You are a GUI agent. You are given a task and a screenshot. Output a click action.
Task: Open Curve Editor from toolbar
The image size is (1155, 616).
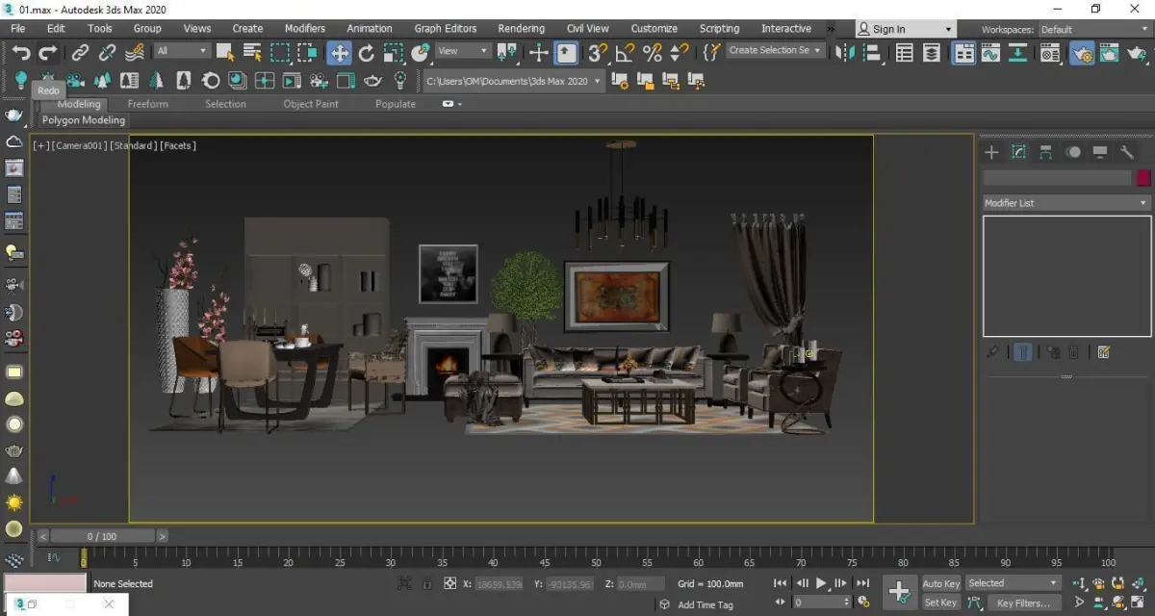point(990,53)
